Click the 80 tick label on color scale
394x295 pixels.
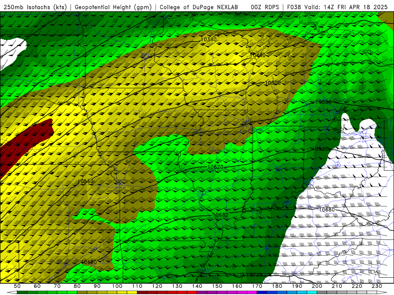point(77,286)
